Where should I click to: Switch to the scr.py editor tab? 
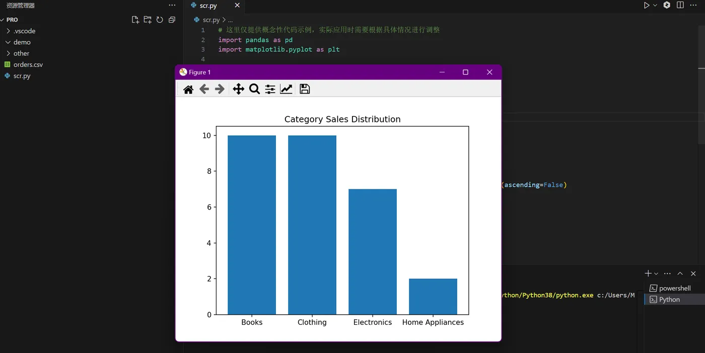[215, 6]
